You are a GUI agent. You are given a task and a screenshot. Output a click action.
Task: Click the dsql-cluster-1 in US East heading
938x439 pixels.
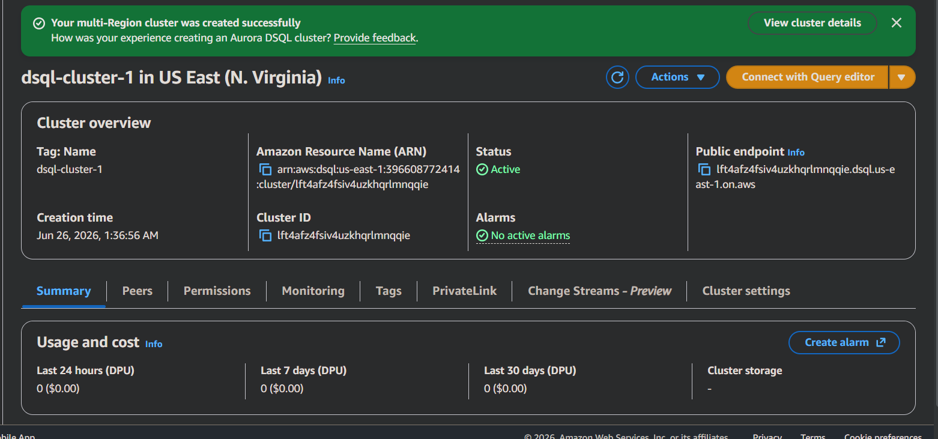click(172, 77)
